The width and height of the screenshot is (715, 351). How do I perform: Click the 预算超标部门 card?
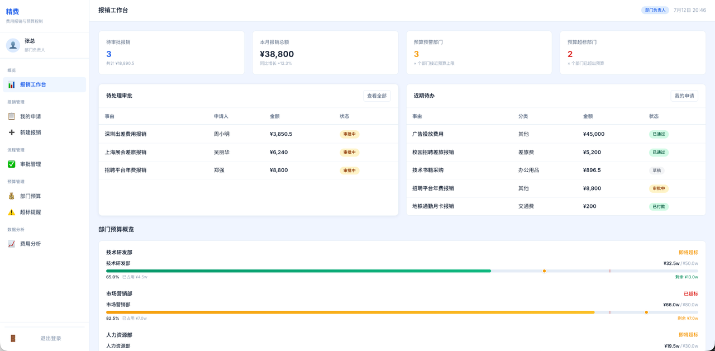[633, 53]
